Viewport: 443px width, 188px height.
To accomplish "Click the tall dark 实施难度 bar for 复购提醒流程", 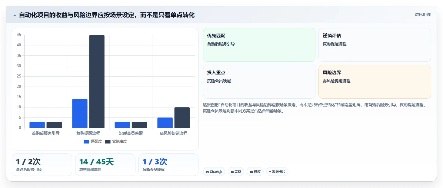I will click(x=97, y=81).
